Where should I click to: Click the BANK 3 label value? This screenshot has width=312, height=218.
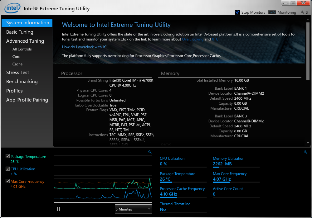(240, 116)
